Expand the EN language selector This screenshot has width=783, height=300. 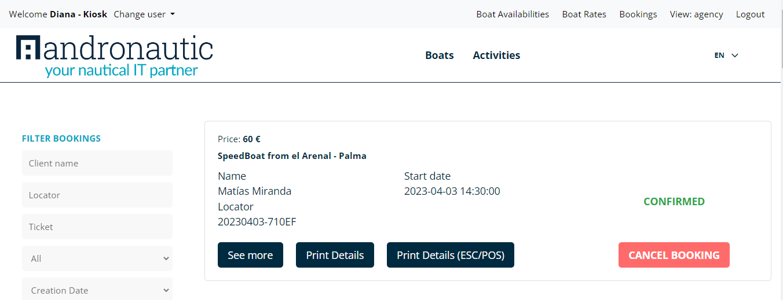(726, 55)
